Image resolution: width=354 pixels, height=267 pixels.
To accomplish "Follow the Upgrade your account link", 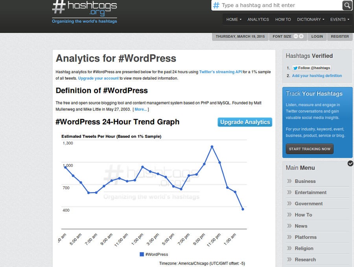I will click(x=98, y=78).
